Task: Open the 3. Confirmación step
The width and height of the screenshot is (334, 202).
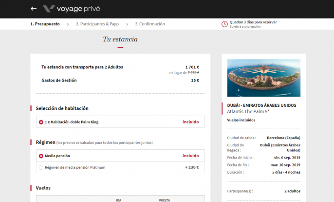Action: tap(150, 24)
